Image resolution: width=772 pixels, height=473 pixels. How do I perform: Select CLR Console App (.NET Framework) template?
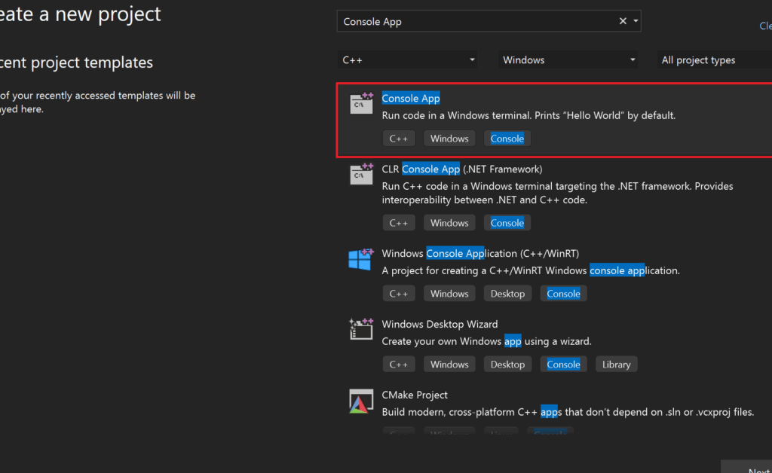(461, 169)
